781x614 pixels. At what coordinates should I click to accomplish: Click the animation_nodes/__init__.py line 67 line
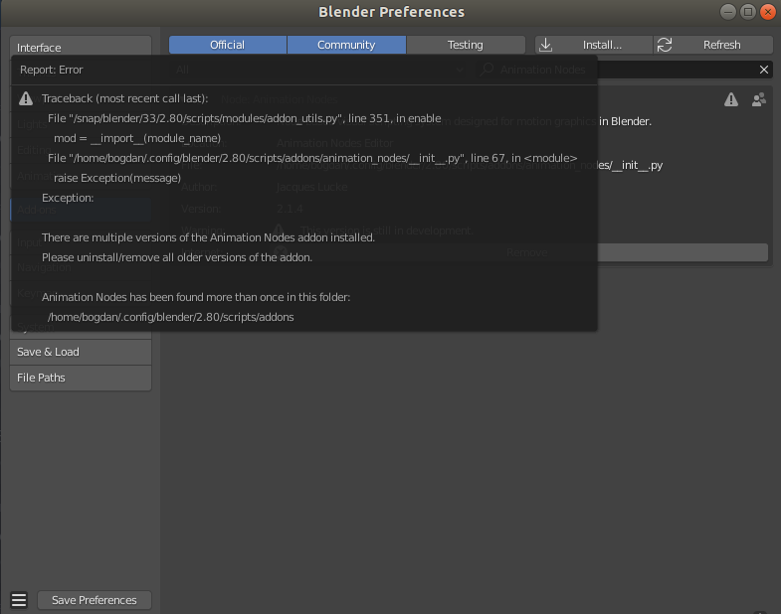312,158
